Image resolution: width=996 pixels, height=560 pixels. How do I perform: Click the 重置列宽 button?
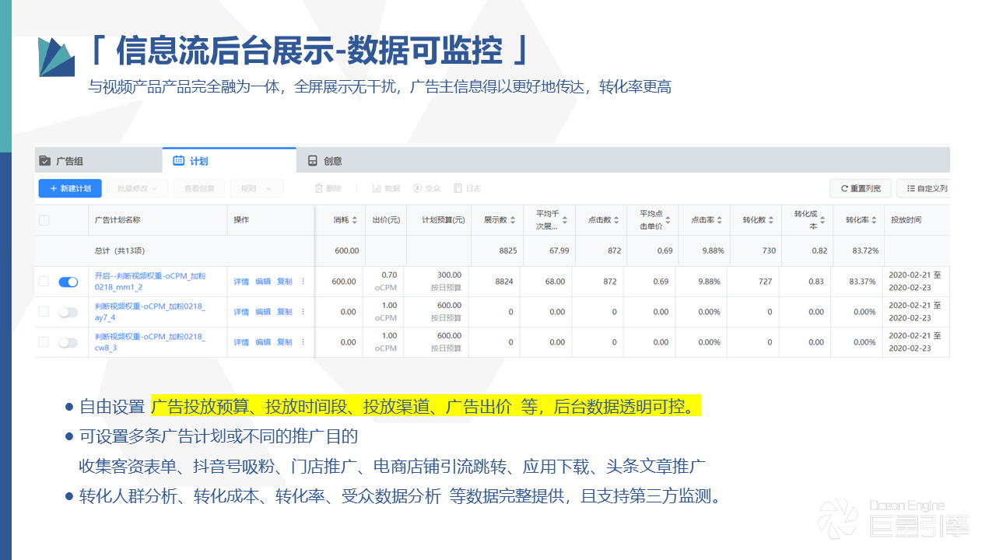click(x=860, y=188)
